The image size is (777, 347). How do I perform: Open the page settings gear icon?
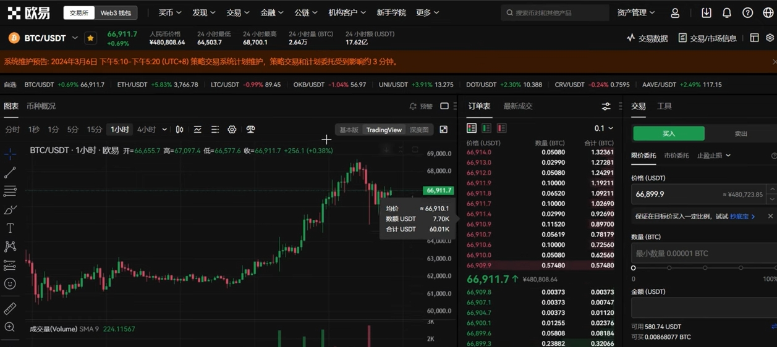770,38
